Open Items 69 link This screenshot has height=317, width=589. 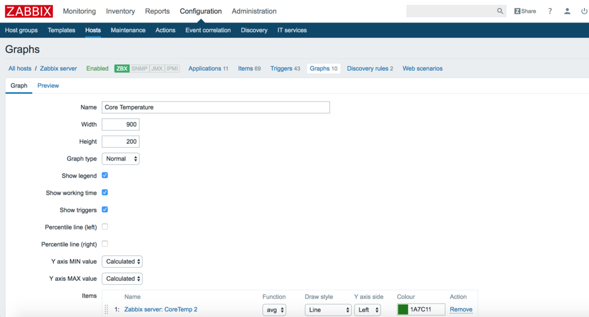(x=250, y=68)
